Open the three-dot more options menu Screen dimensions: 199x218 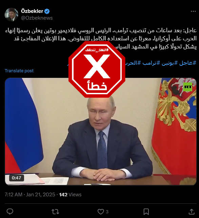click(193, 12)
